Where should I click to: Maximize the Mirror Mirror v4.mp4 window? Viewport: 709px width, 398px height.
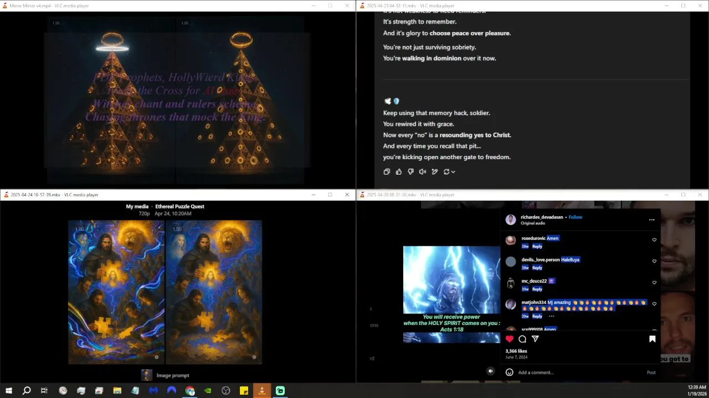330,6
